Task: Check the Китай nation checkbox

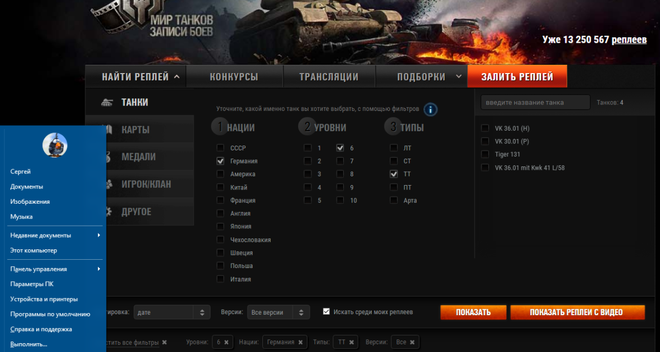Action: click(x=221, y=187)
